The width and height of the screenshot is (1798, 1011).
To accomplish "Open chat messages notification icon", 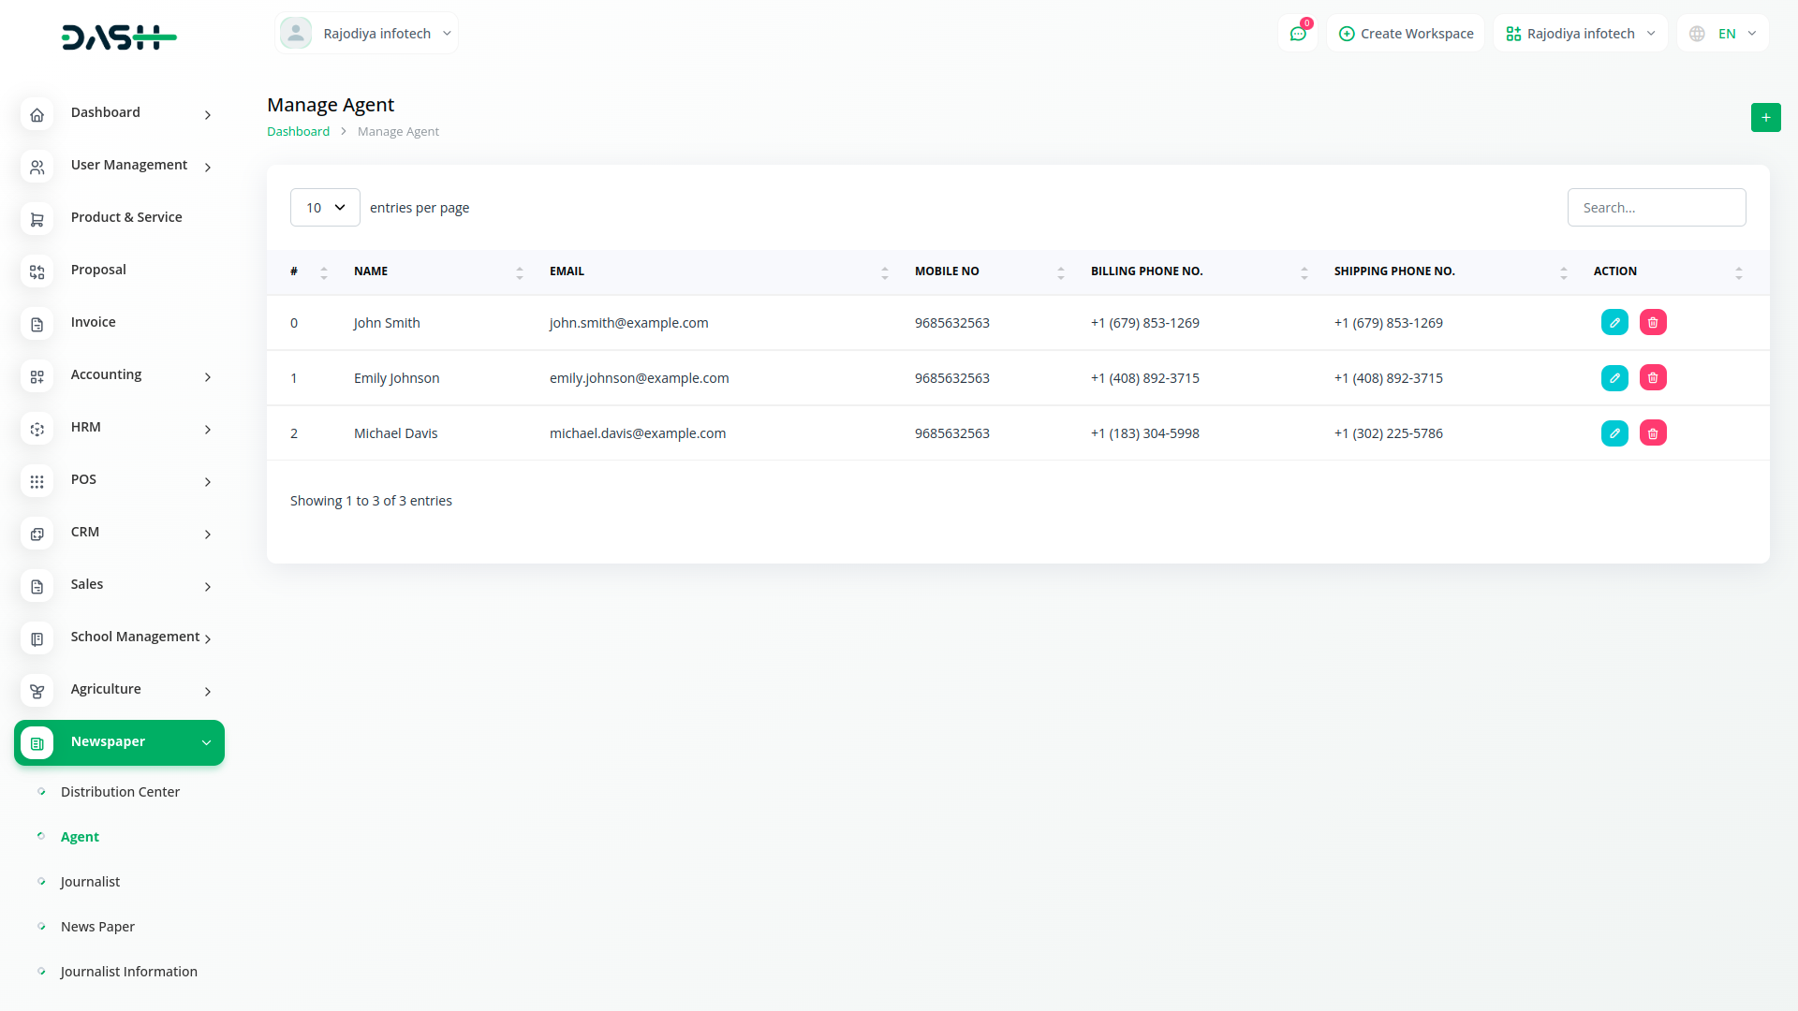I will pos(1298,34).
